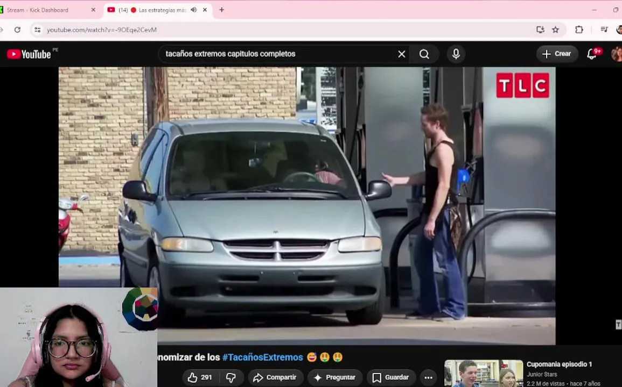Image resolution: width=622 pixels, height=387 pixels.
Task: Click the #TacañosExtremos hashtag link
Action: (263, 357)
